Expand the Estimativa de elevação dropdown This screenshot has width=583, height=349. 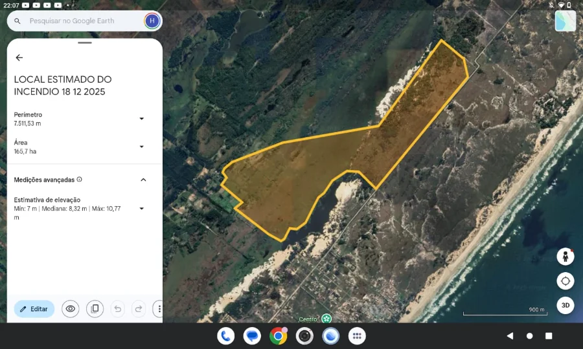click(142, 209)
